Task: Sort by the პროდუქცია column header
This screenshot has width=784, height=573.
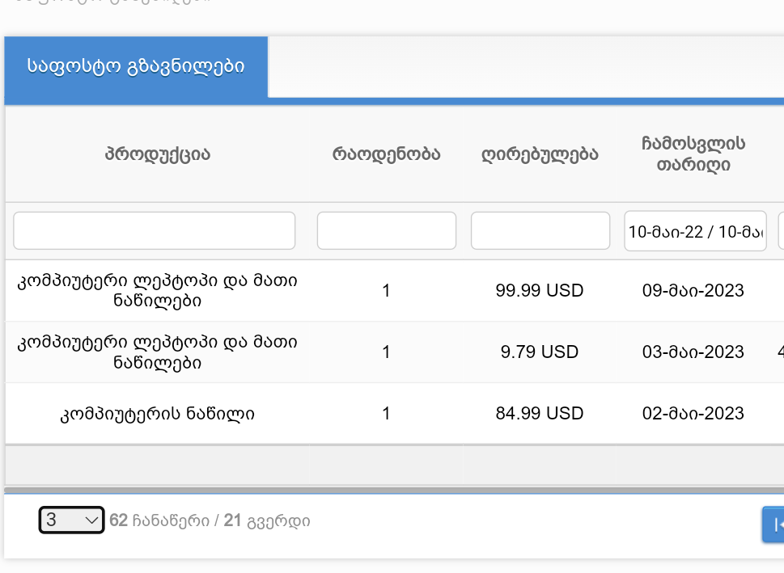Action: [x=157, y=154]
